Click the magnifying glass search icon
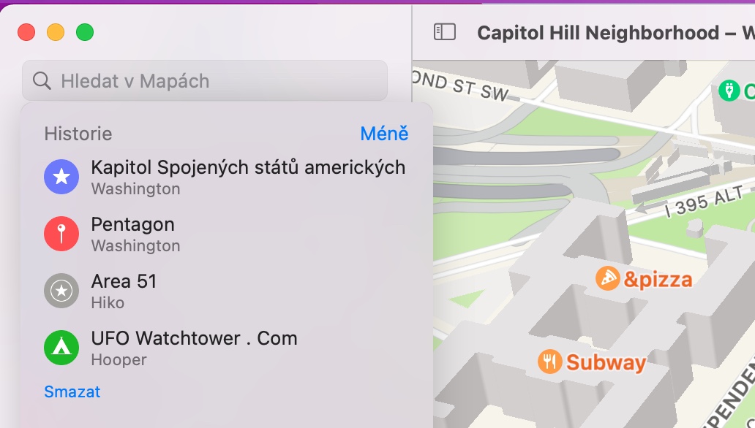Screen dimensions: 755x428 (x=42, y=80)
